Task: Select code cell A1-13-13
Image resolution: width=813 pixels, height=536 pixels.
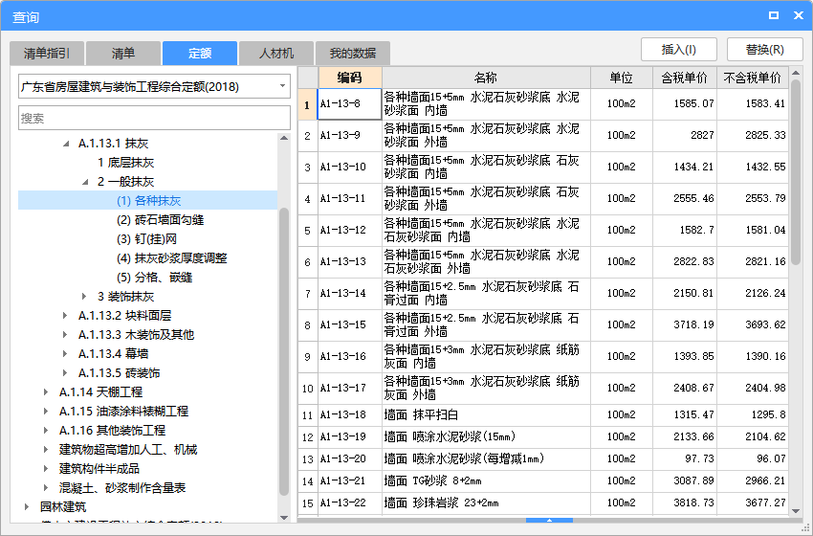Action: (349, 262)
